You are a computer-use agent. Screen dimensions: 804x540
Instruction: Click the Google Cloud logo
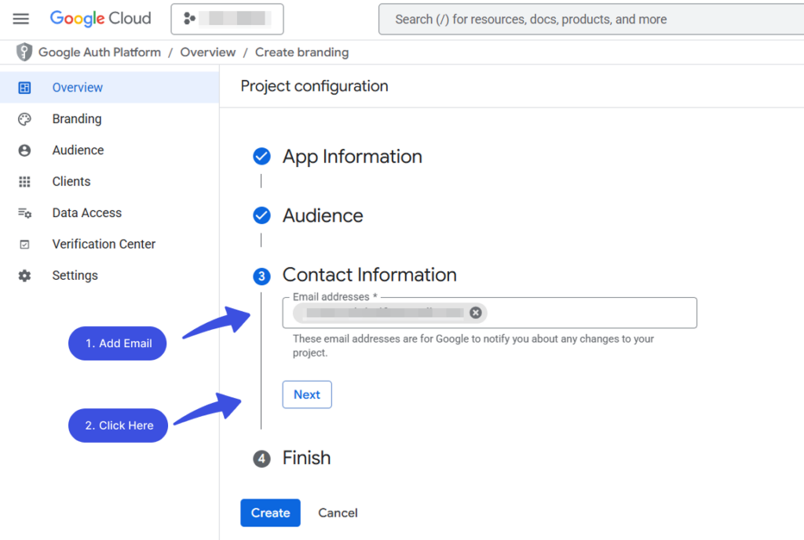click(x=100, y=19)
